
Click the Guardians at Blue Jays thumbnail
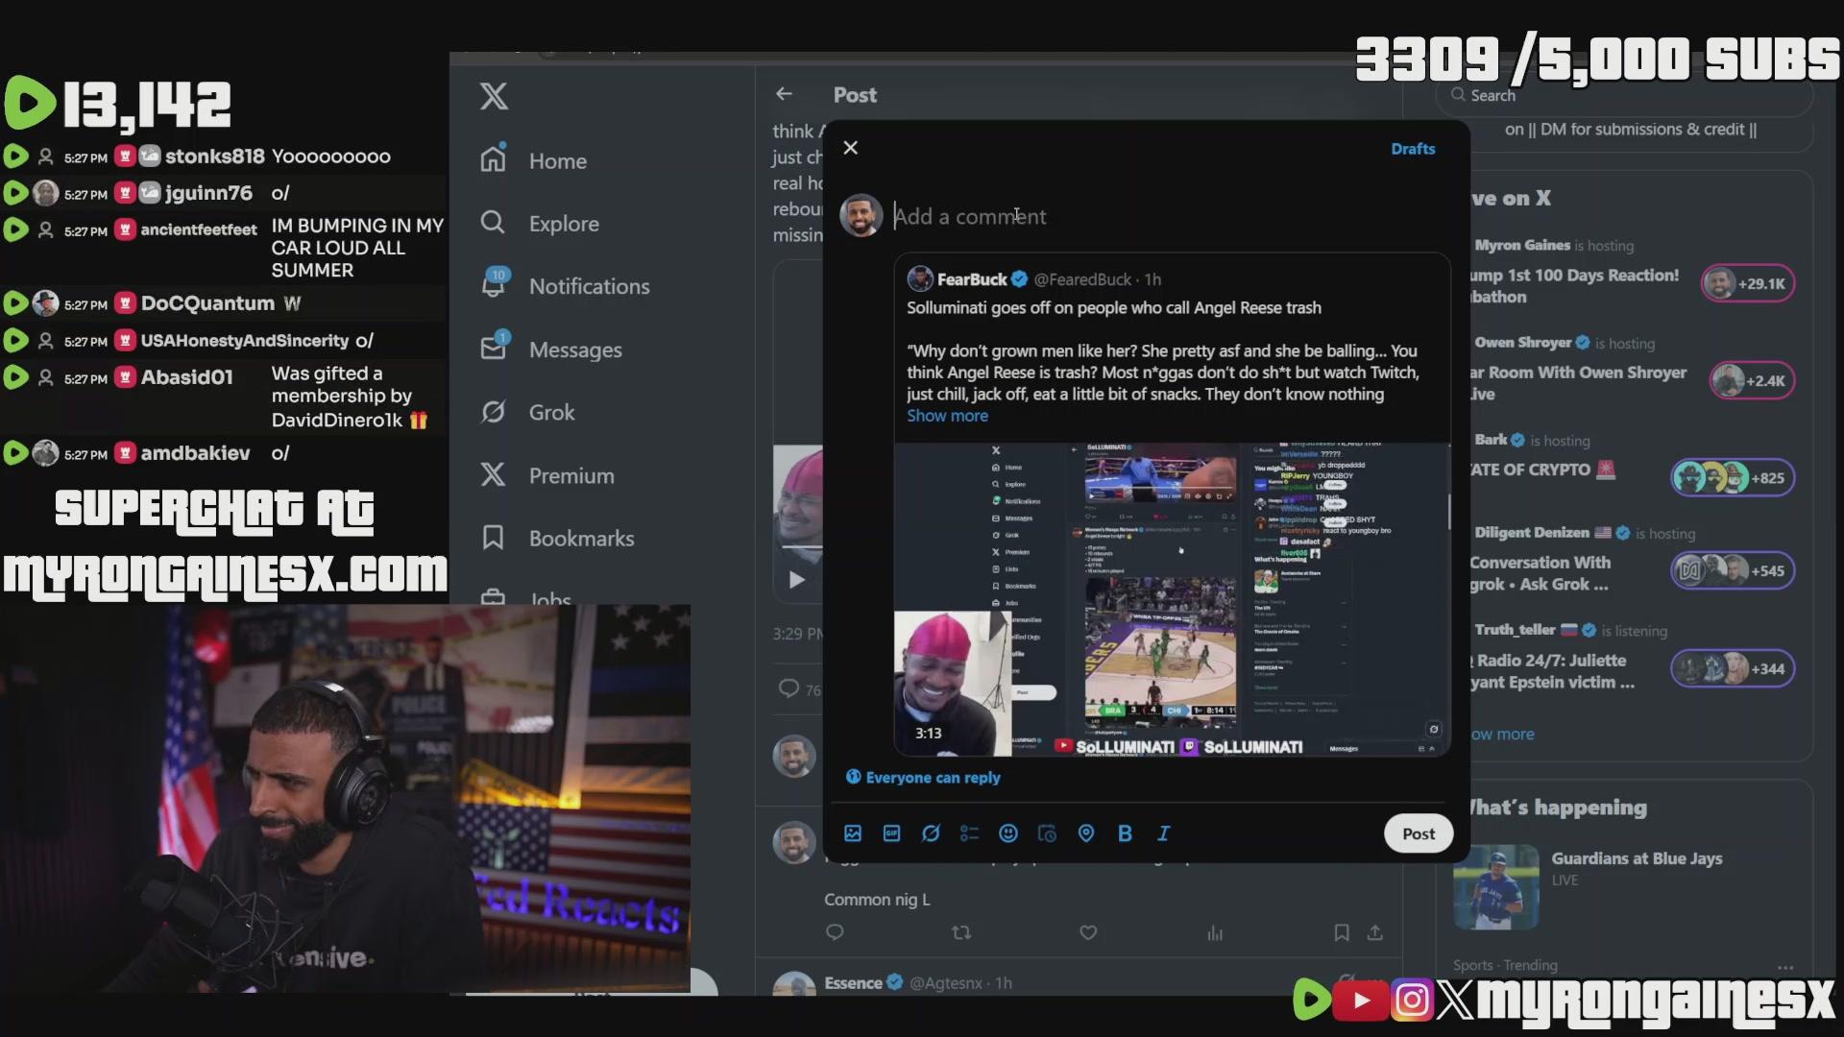coord(1496,887)
